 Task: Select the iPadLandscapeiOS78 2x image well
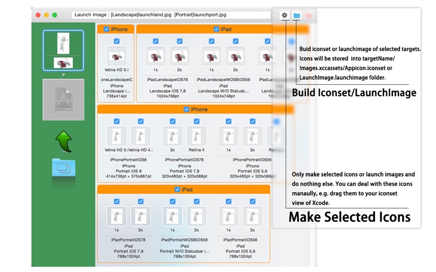[180, 56]
